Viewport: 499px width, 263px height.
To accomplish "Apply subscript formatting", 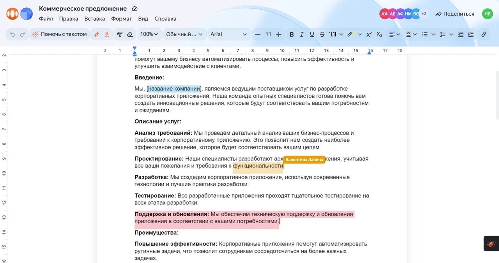I will [379, 34].
